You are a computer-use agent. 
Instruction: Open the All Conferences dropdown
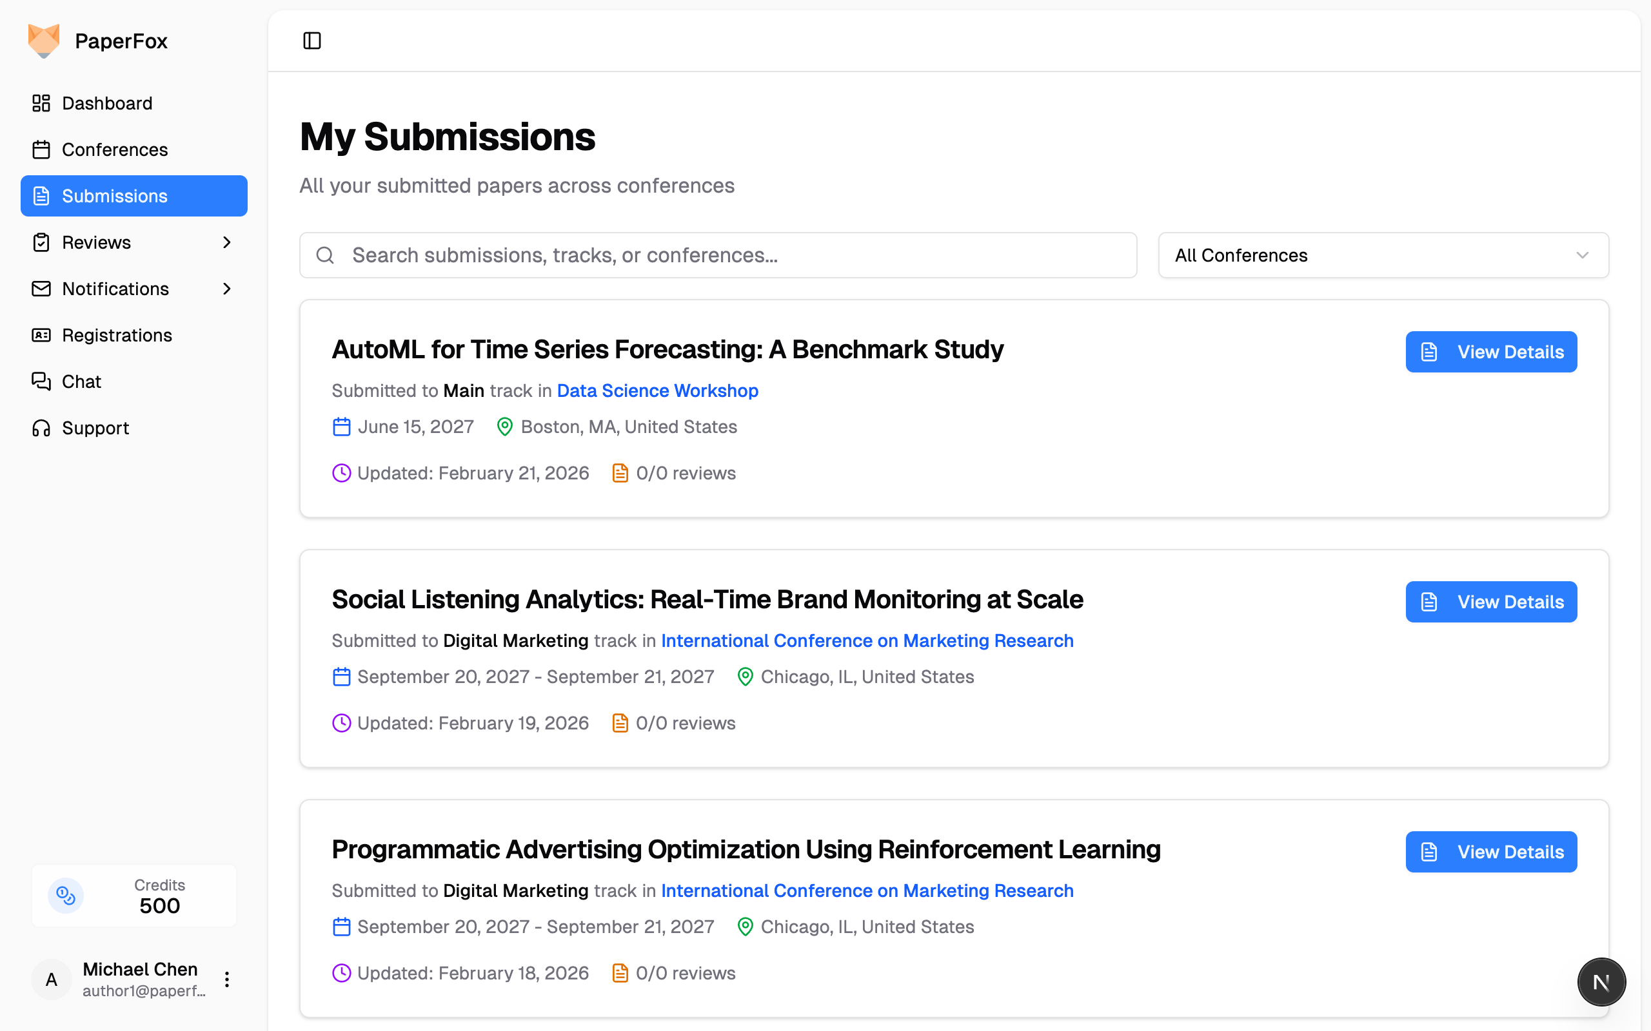click(x=1383, y=255)
